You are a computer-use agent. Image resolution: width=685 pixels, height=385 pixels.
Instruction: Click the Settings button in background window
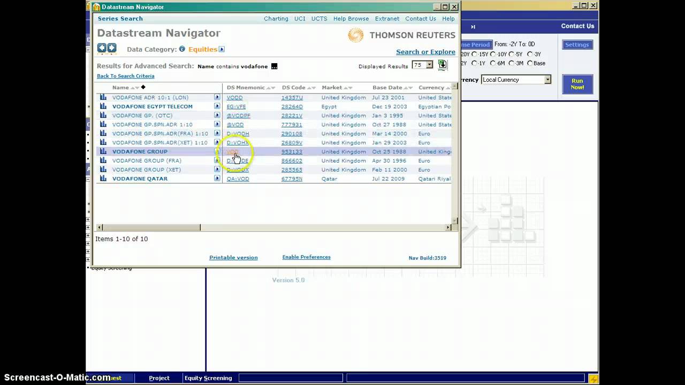pyautogui.click(x=577, y=45)
